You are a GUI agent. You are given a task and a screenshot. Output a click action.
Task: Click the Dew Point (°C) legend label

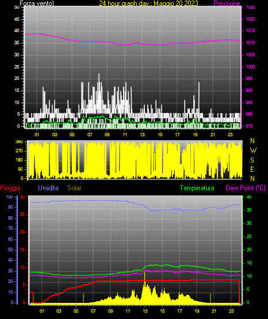tap(246, 188)
